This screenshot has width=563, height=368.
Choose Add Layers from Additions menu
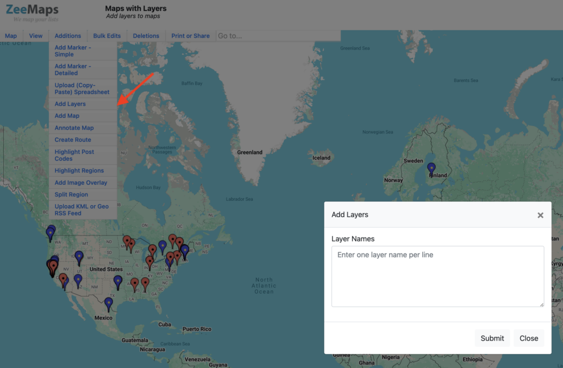pos(70,104)
